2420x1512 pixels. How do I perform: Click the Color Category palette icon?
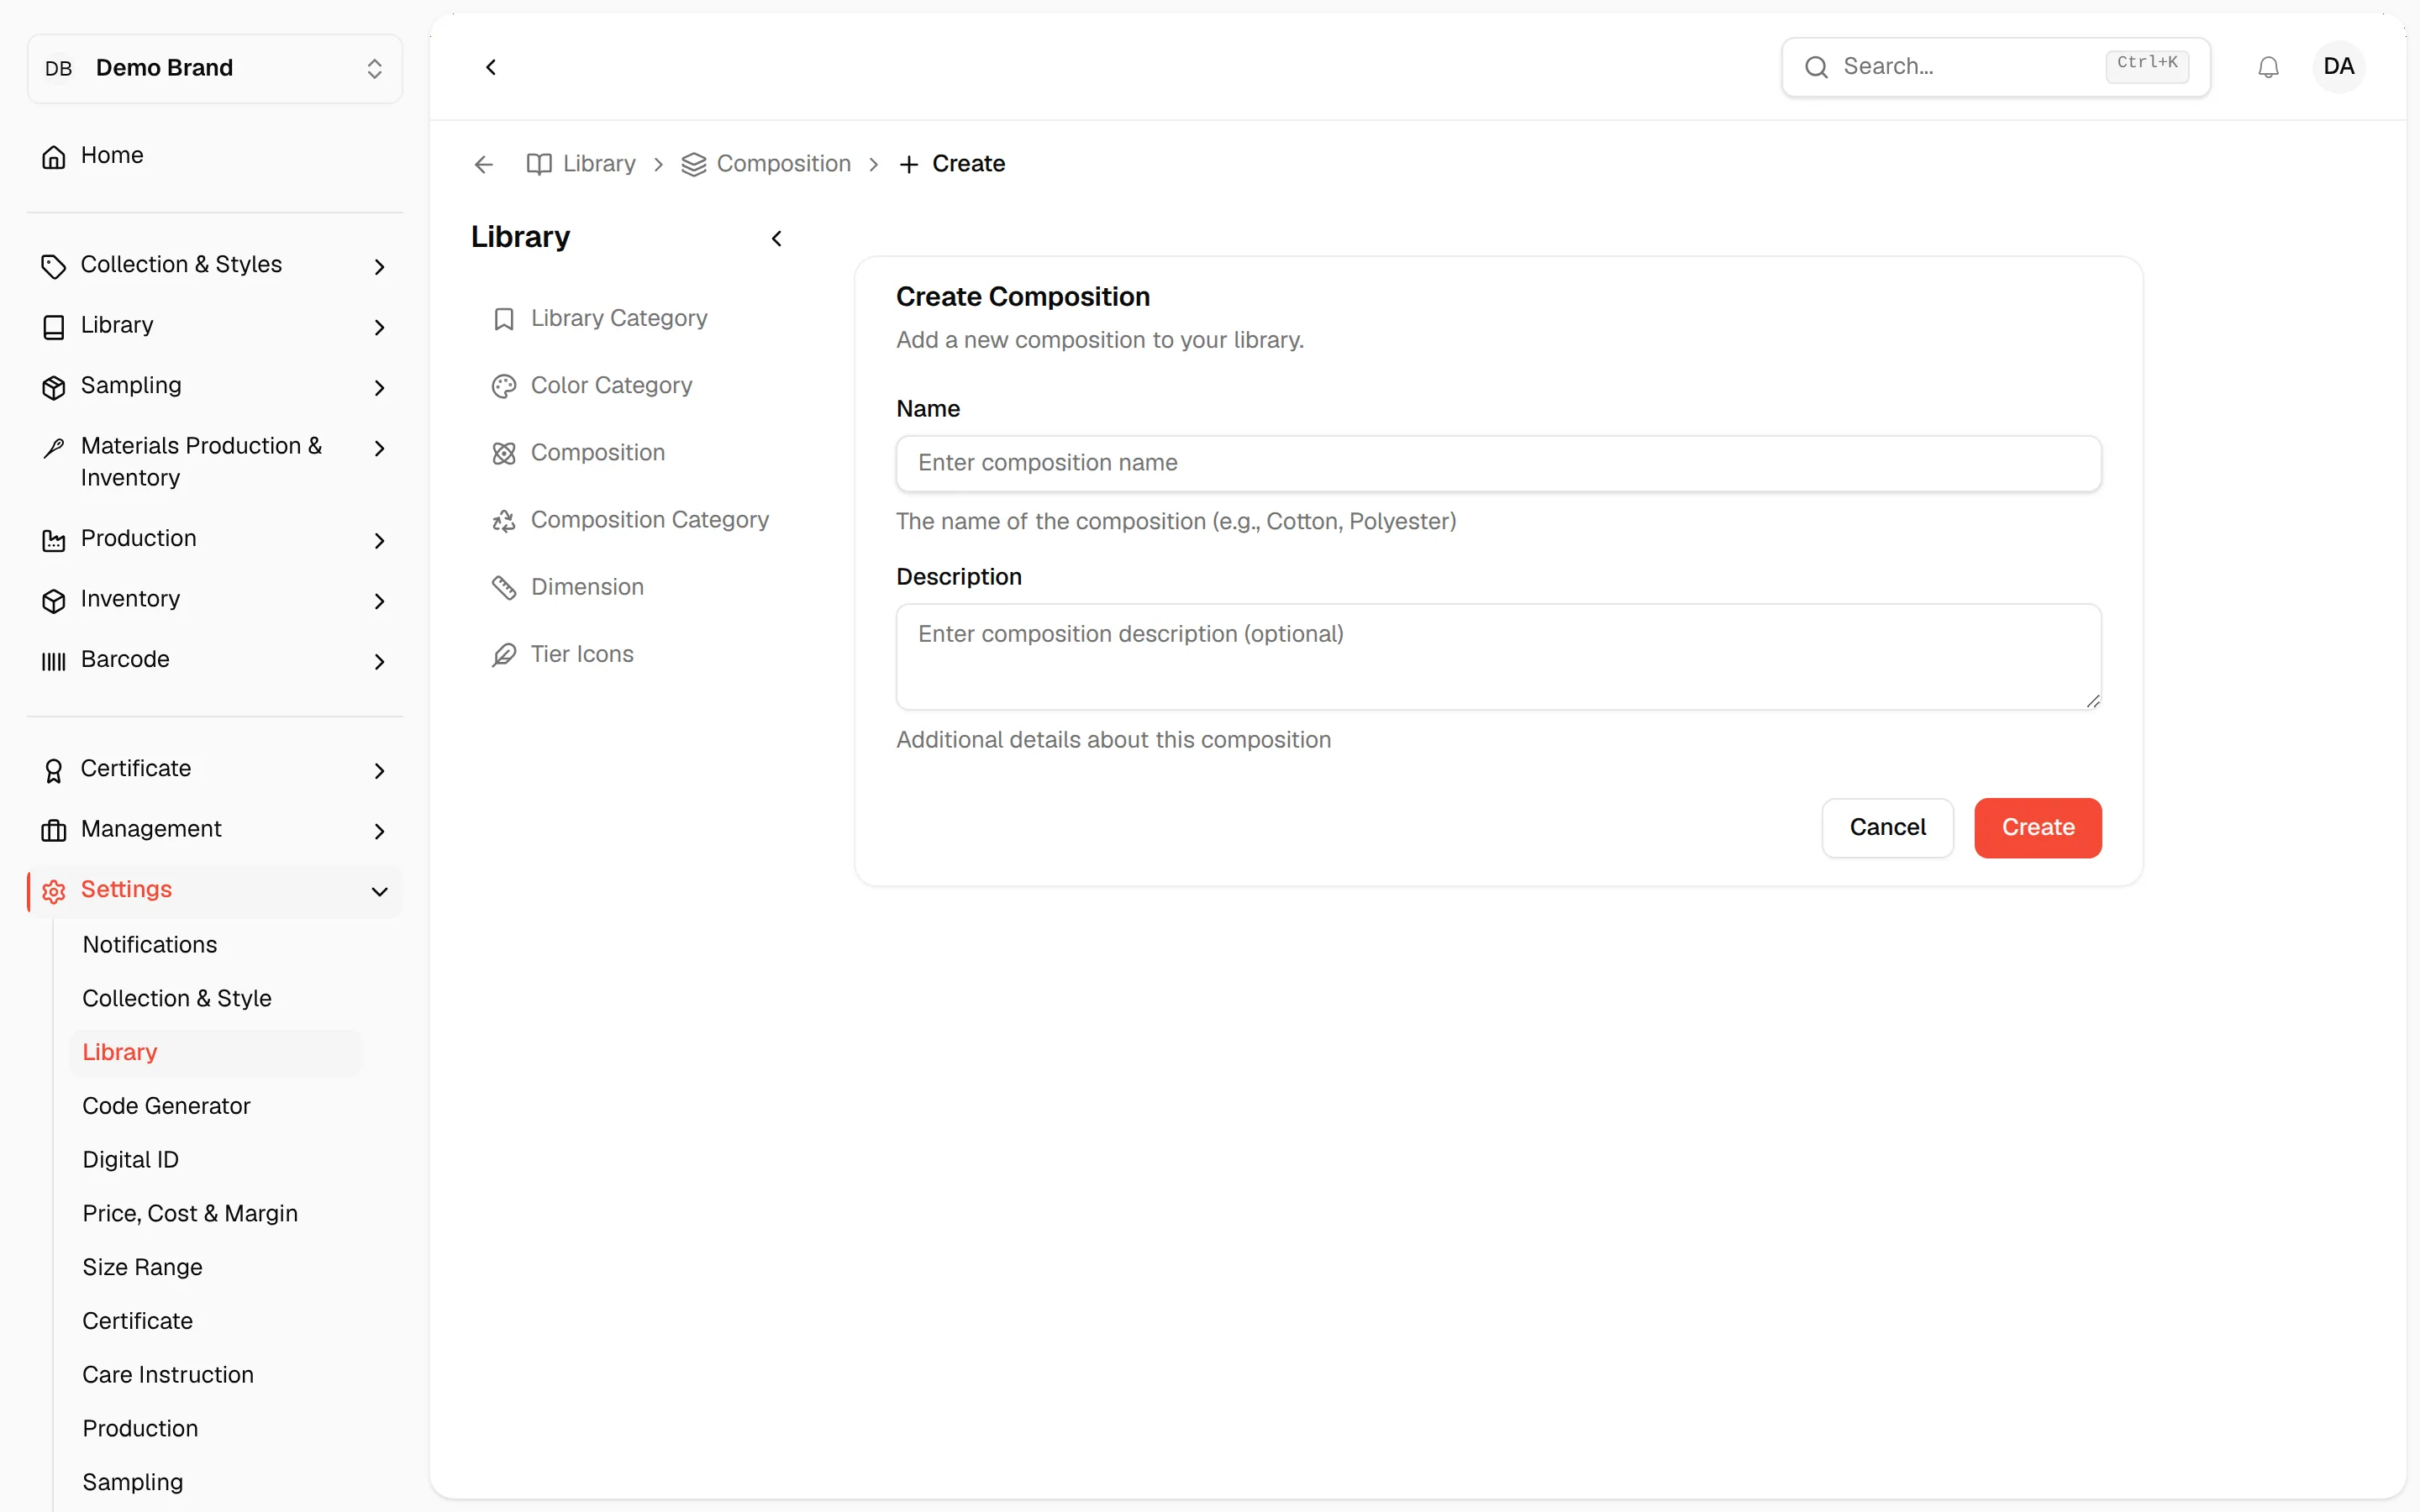504,386
